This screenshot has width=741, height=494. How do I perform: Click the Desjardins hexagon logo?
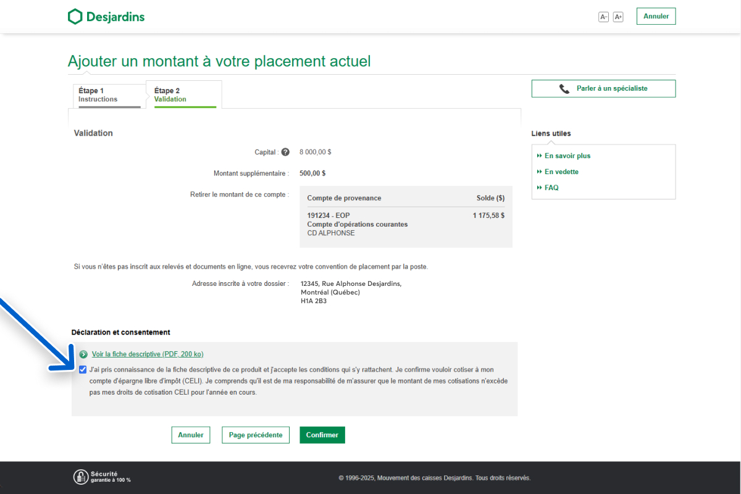pos(75,17)
